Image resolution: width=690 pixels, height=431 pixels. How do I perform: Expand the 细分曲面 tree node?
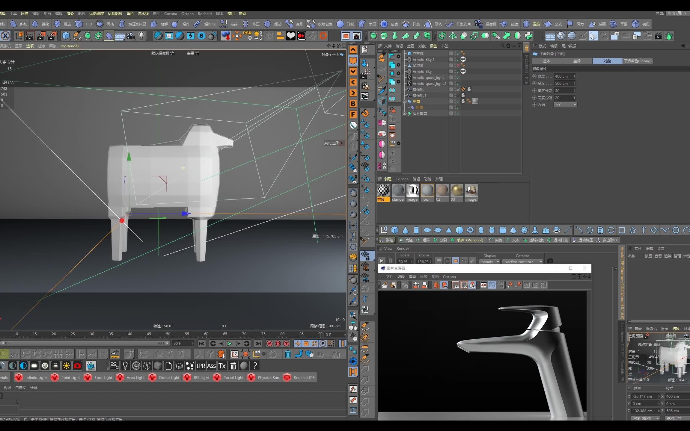(405, 113)
